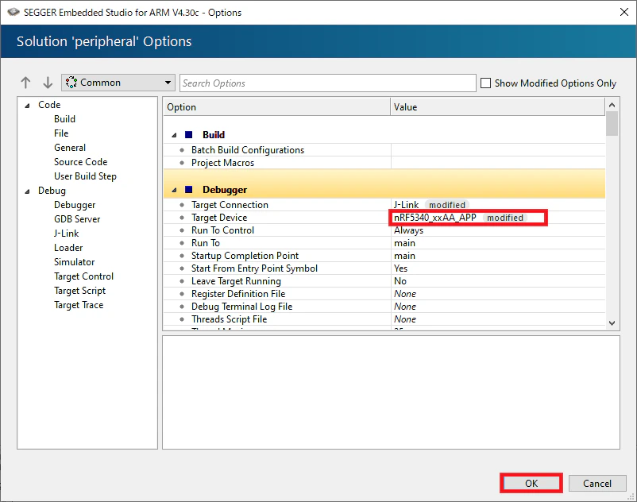Select J-Link in the options tree
This screenshot has width=637, height=502.
tap(66, 234)
